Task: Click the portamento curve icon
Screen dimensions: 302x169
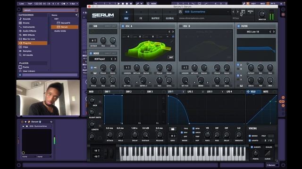Action: [x=268, y=154]
